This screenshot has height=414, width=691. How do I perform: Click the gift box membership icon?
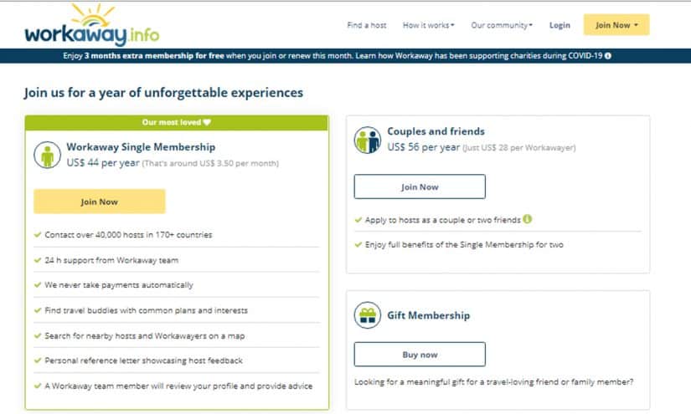pyautogui.click(x=368, y=315)
